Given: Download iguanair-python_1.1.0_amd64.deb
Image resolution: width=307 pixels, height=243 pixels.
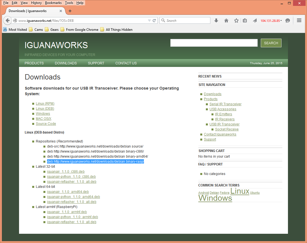Looking at the screenshot, I should [x=73, y=197].
